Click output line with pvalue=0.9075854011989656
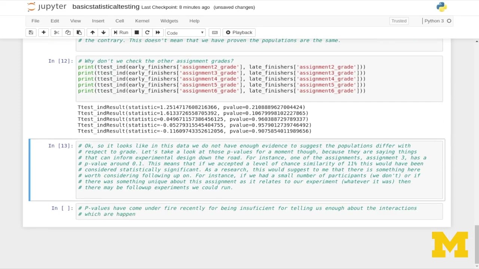 point(194,131)
